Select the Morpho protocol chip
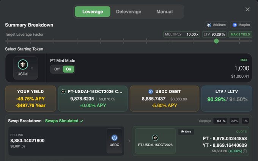 click(x=241, y=25)
